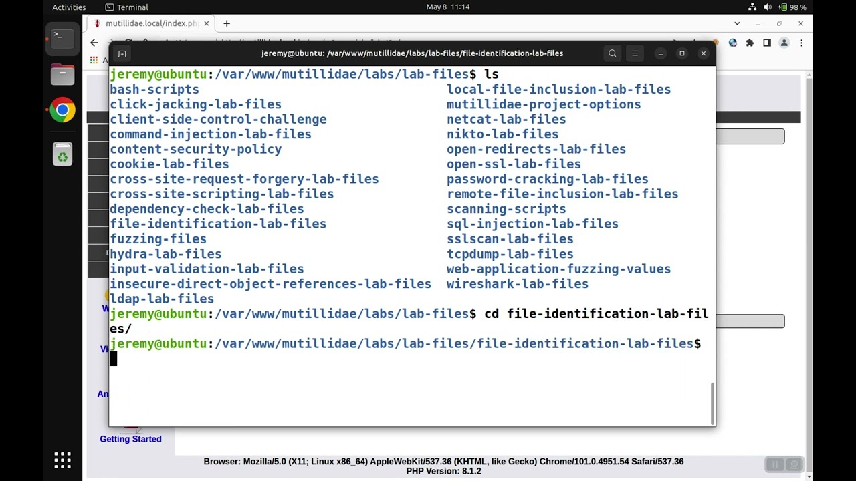Click content-security-policy entry
The height and width of the screenshot is (481, 856).
(195, 149)
